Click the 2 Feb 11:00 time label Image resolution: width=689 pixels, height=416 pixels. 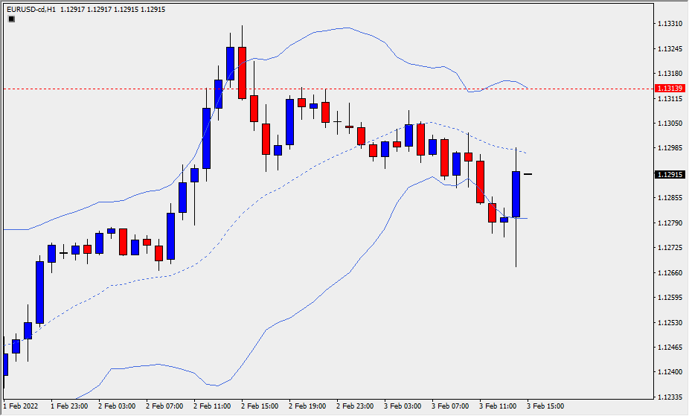pos(214,406)
